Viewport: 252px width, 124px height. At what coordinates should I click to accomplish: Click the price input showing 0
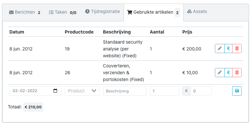click(201, 91)
